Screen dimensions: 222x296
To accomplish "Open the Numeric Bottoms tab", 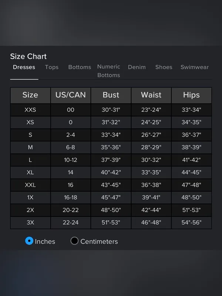I will (x=109, y=71).
